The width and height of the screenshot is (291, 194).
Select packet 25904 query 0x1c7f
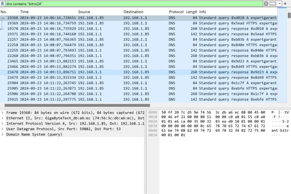point(139,83)
